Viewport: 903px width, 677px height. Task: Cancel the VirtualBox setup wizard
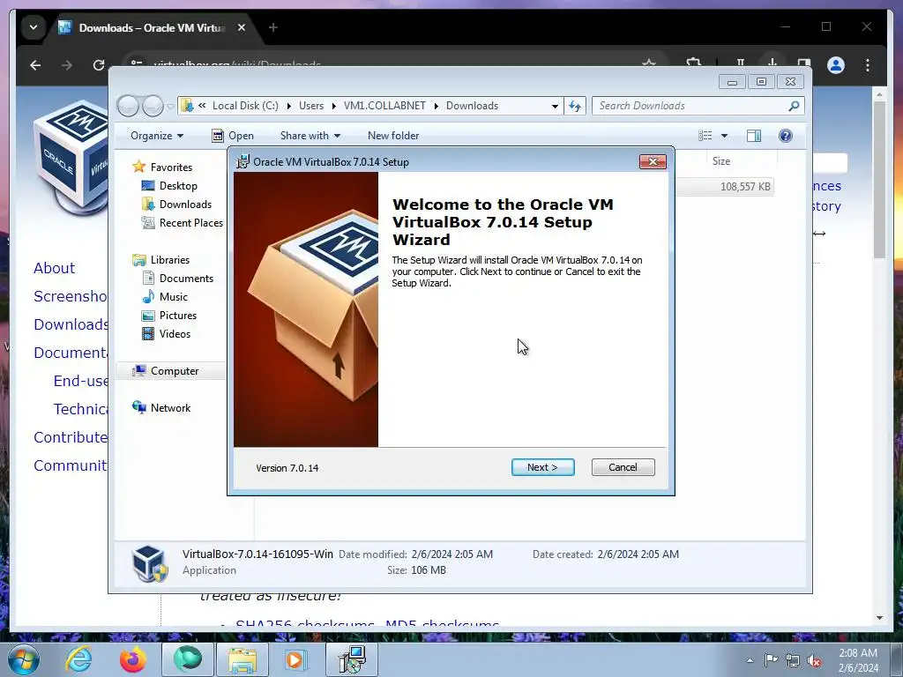coord(623,467)
